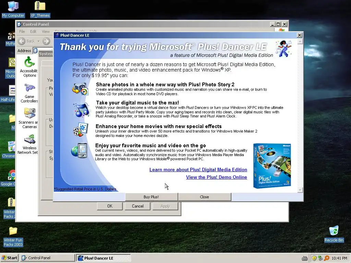Image resolution: width=351 pixels, height=263 pixels.
Task: Click the Forward arrow in Control Panel
Action: (x=46, y=41)
